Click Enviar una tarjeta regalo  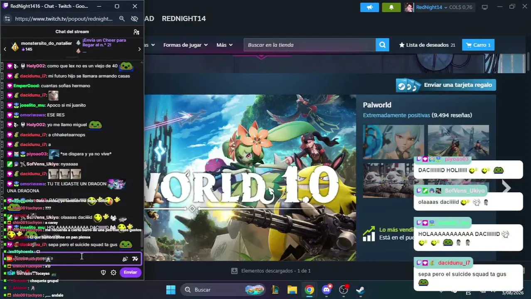446,85
